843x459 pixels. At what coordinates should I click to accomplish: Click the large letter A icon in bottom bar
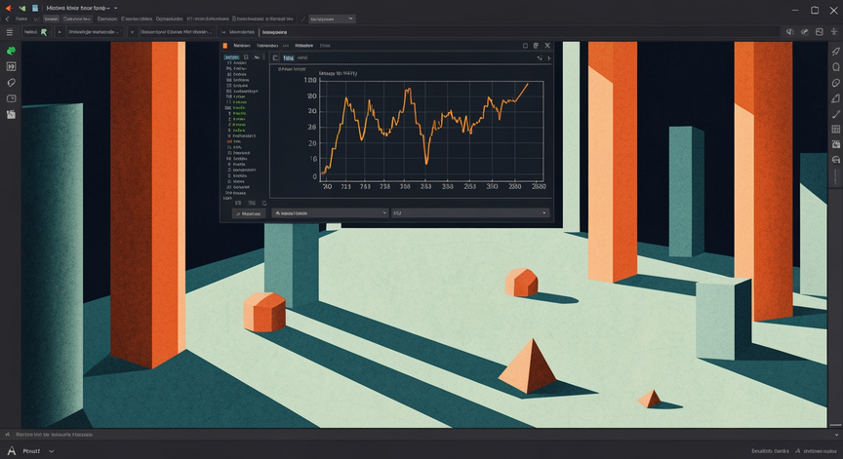point(12,451)
